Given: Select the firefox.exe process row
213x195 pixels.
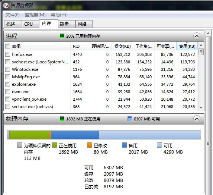Looking at the screenshot, I should [x=101, y=54].
